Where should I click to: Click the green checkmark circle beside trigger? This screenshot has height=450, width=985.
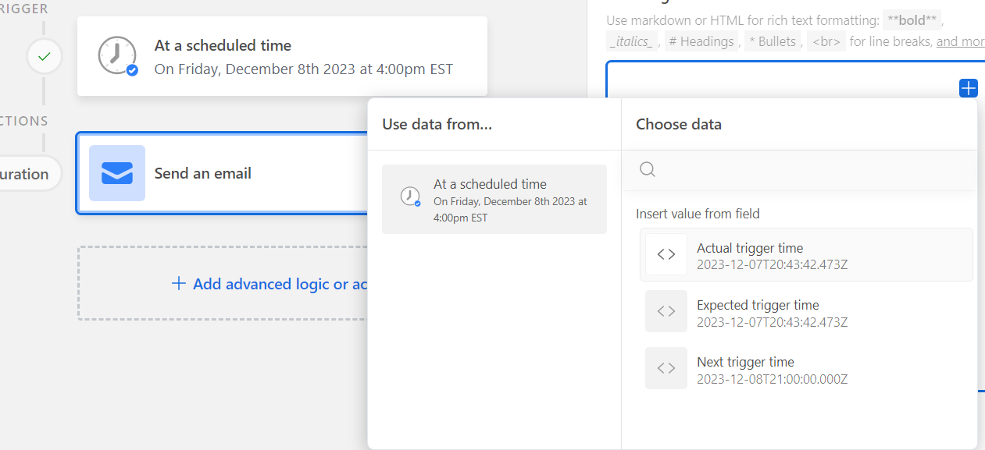tap(45, 57)
